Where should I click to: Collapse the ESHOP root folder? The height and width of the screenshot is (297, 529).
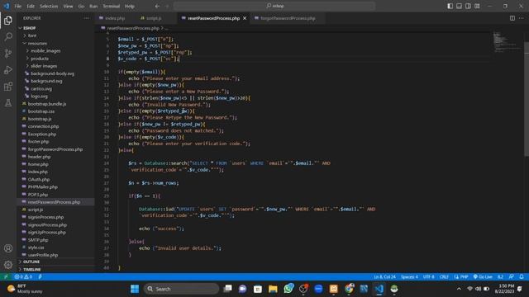pyautogui.click(x=30, y=28)
